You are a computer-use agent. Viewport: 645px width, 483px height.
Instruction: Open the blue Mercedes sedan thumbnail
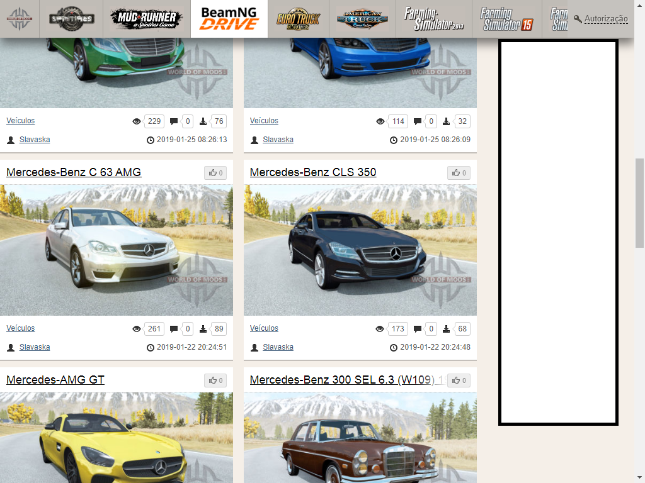click(360, 73)
